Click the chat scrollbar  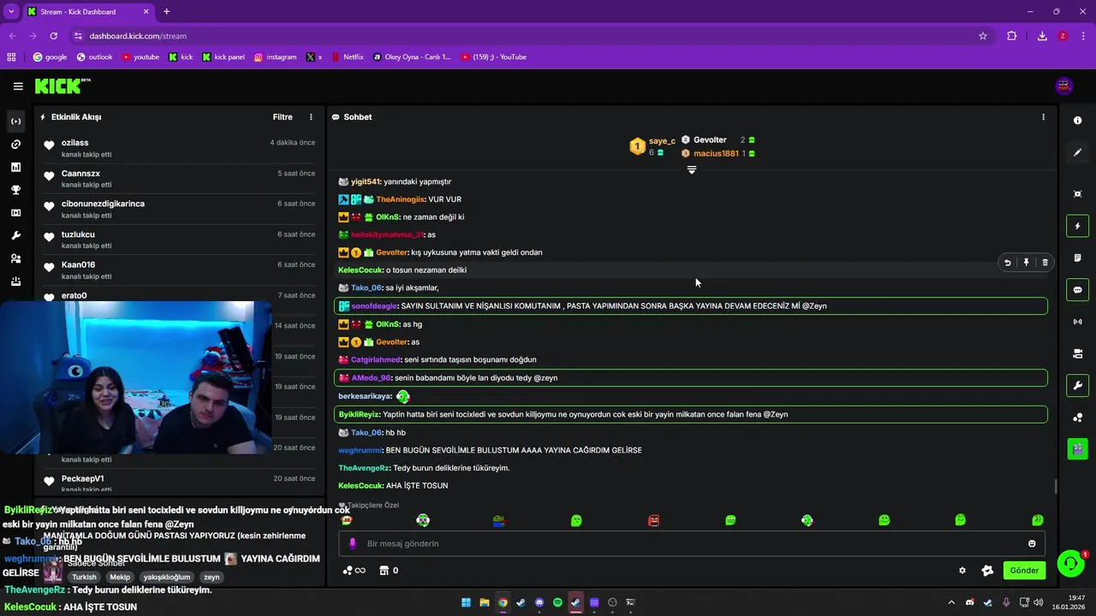tap(1055, 486)
